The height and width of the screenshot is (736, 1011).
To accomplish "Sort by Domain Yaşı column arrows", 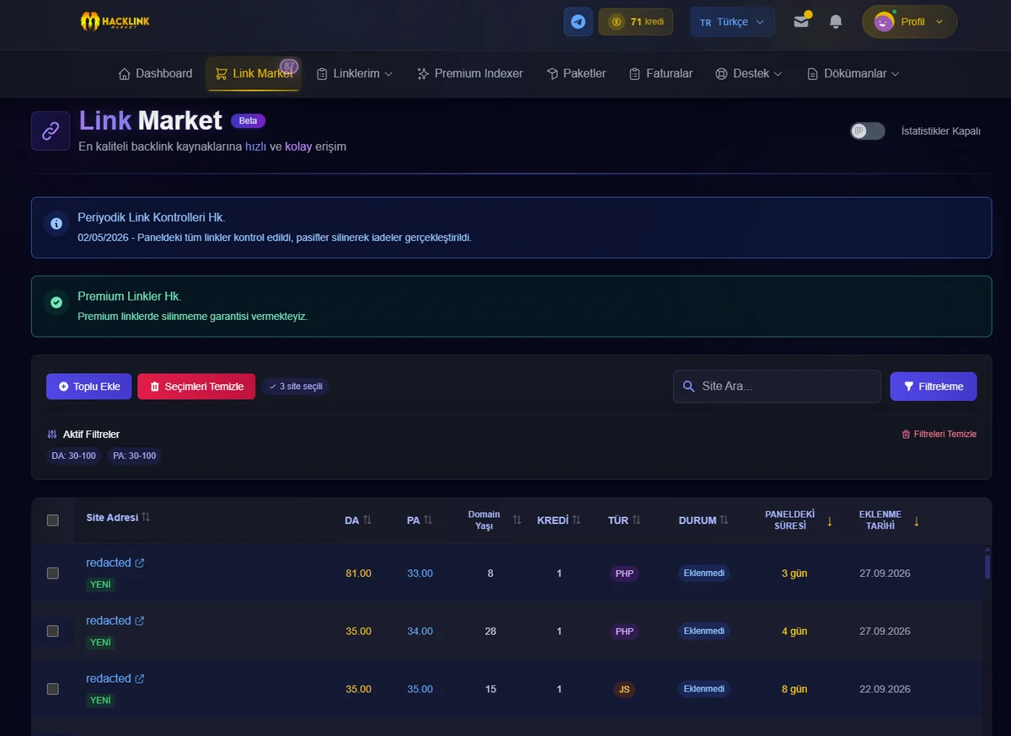I will coord(517,520).
